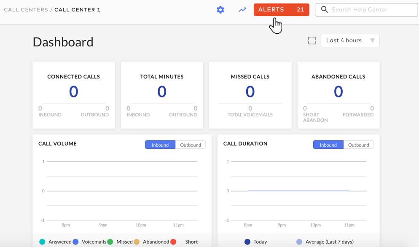Click the analytics trend line icon
The image size is (419, 247).
pyautogui.click(x=242, y=9)
